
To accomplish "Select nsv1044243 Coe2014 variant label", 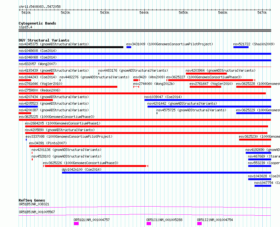I will pyautogui.click(x=38, y=77).
